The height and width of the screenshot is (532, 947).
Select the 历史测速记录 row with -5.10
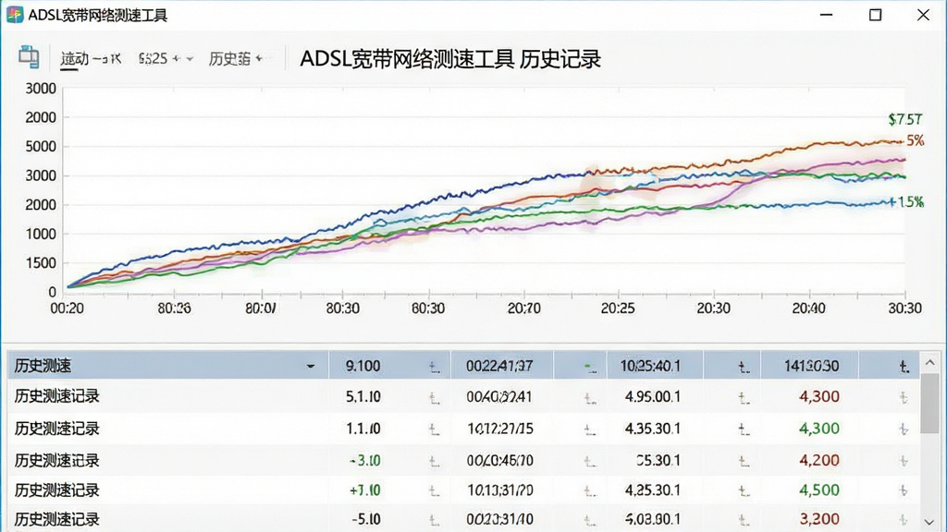pos(463,519)
